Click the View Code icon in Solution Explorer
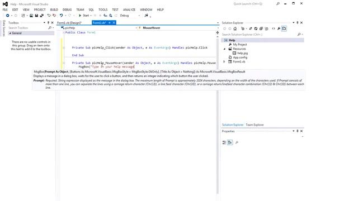 274,28
